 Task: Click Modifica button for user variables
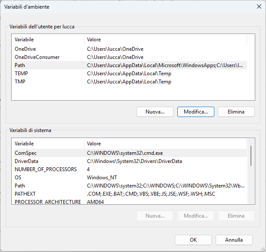(196, 112)
